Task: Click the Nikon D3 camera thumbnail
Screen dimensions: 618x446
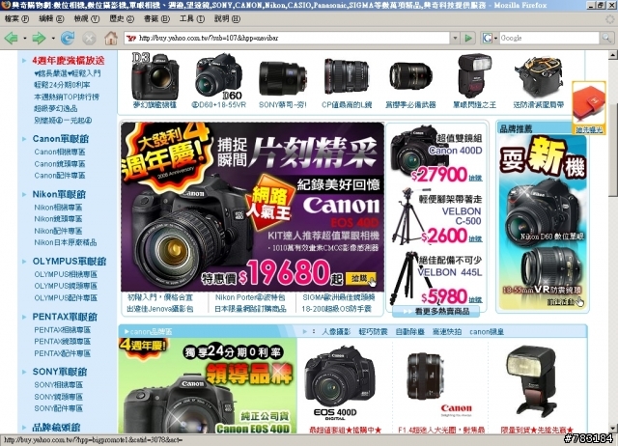Action: click(154, 76)
